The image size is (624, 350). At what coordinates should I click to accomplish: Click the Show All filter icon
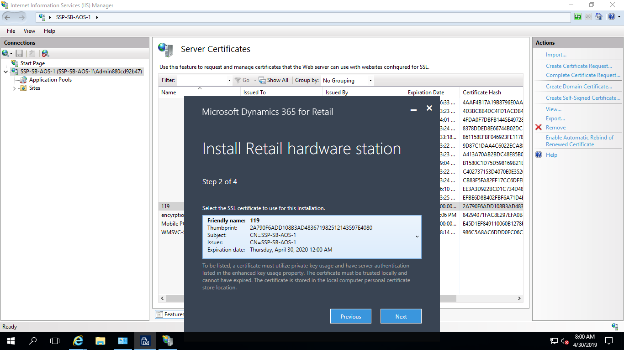coord(262,80)
